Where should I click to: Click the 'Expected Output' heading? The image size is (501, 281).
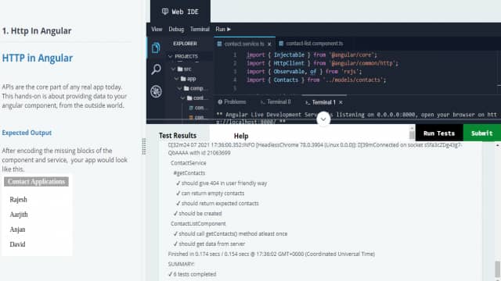27,133
